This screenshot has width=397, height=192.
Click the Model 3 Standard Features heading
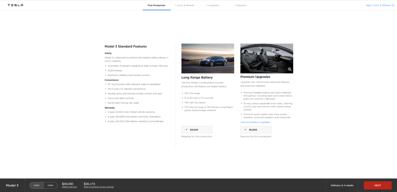click(126, 46)
